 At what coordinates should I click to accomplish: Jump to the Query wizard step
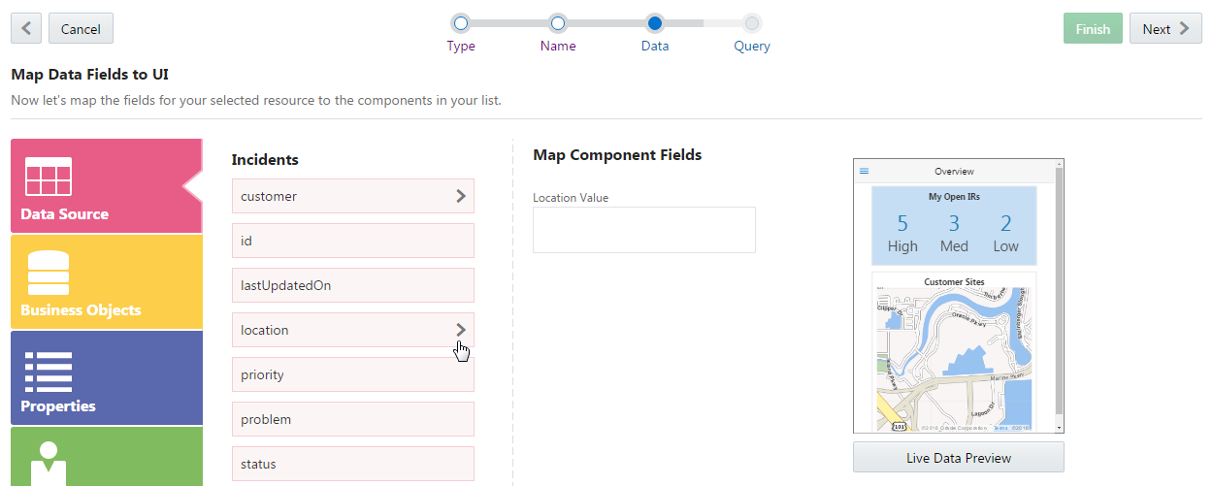tap(752, 23)
